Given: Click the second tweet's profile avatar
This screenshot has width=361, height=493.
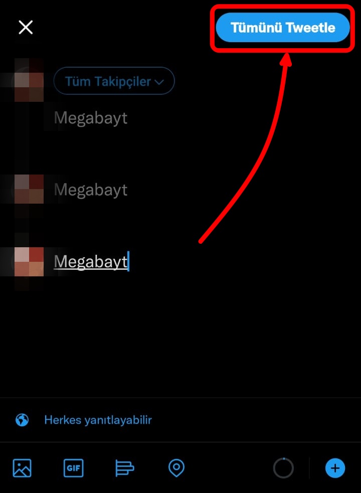Looking at the screenshot, I should pos(29,189).
